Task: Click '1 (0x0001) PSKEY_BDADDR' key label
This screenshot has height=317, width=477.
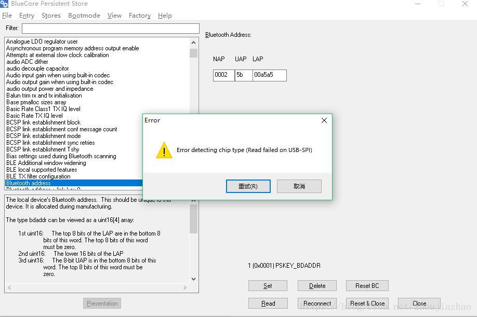Action: pos(284,266)
